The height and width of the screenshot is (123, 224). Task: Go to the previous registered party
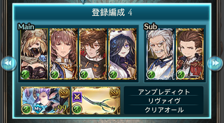tap(9, 63)
